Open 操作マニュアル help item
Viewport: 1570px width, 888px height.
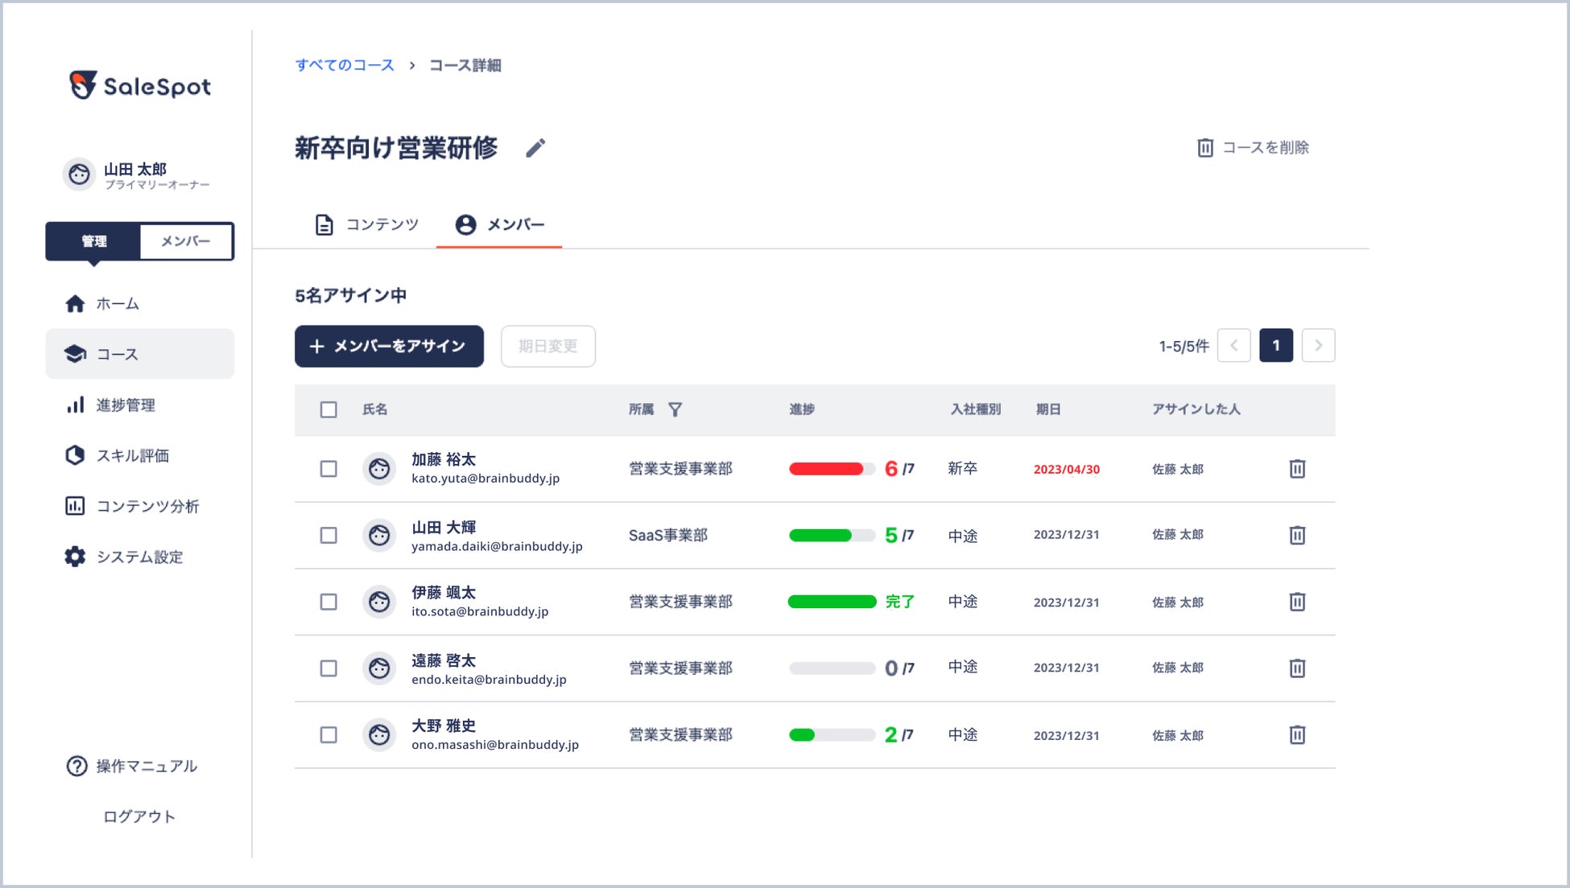[x=145, y=766]
